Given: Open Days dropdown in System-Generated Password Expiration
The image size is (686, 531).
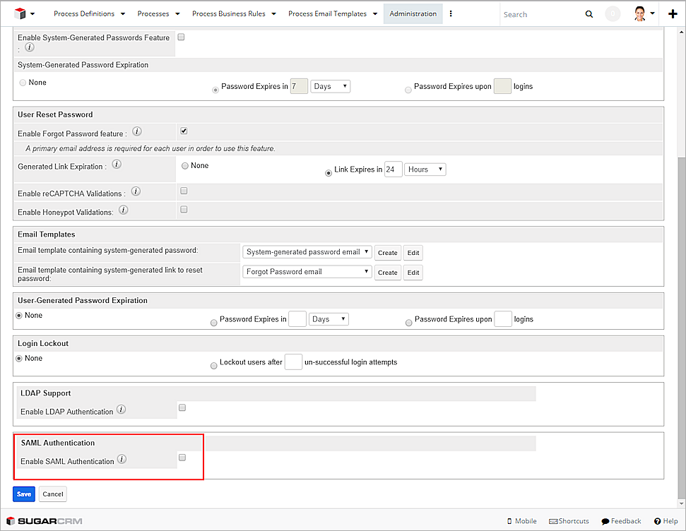Looking at the screenshot, I should [331, 86].
